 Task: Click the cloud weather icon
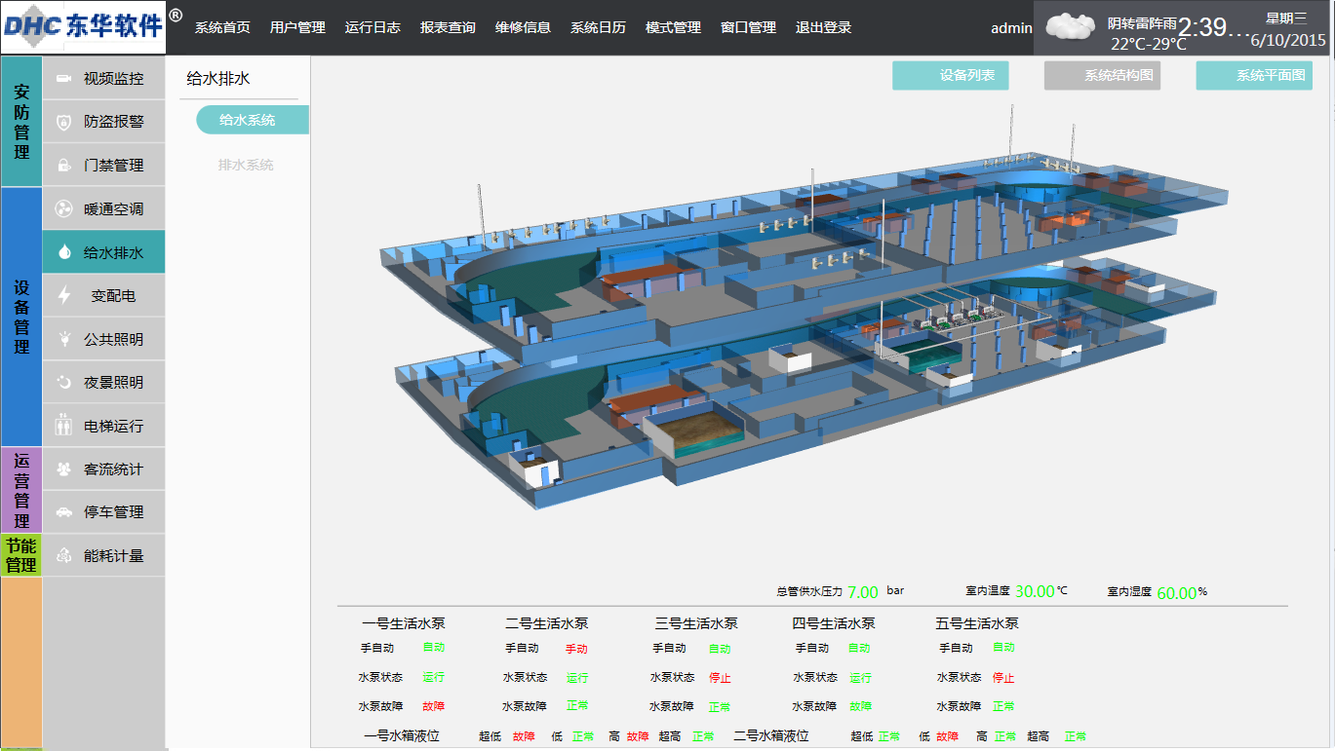coord(1069,26)
